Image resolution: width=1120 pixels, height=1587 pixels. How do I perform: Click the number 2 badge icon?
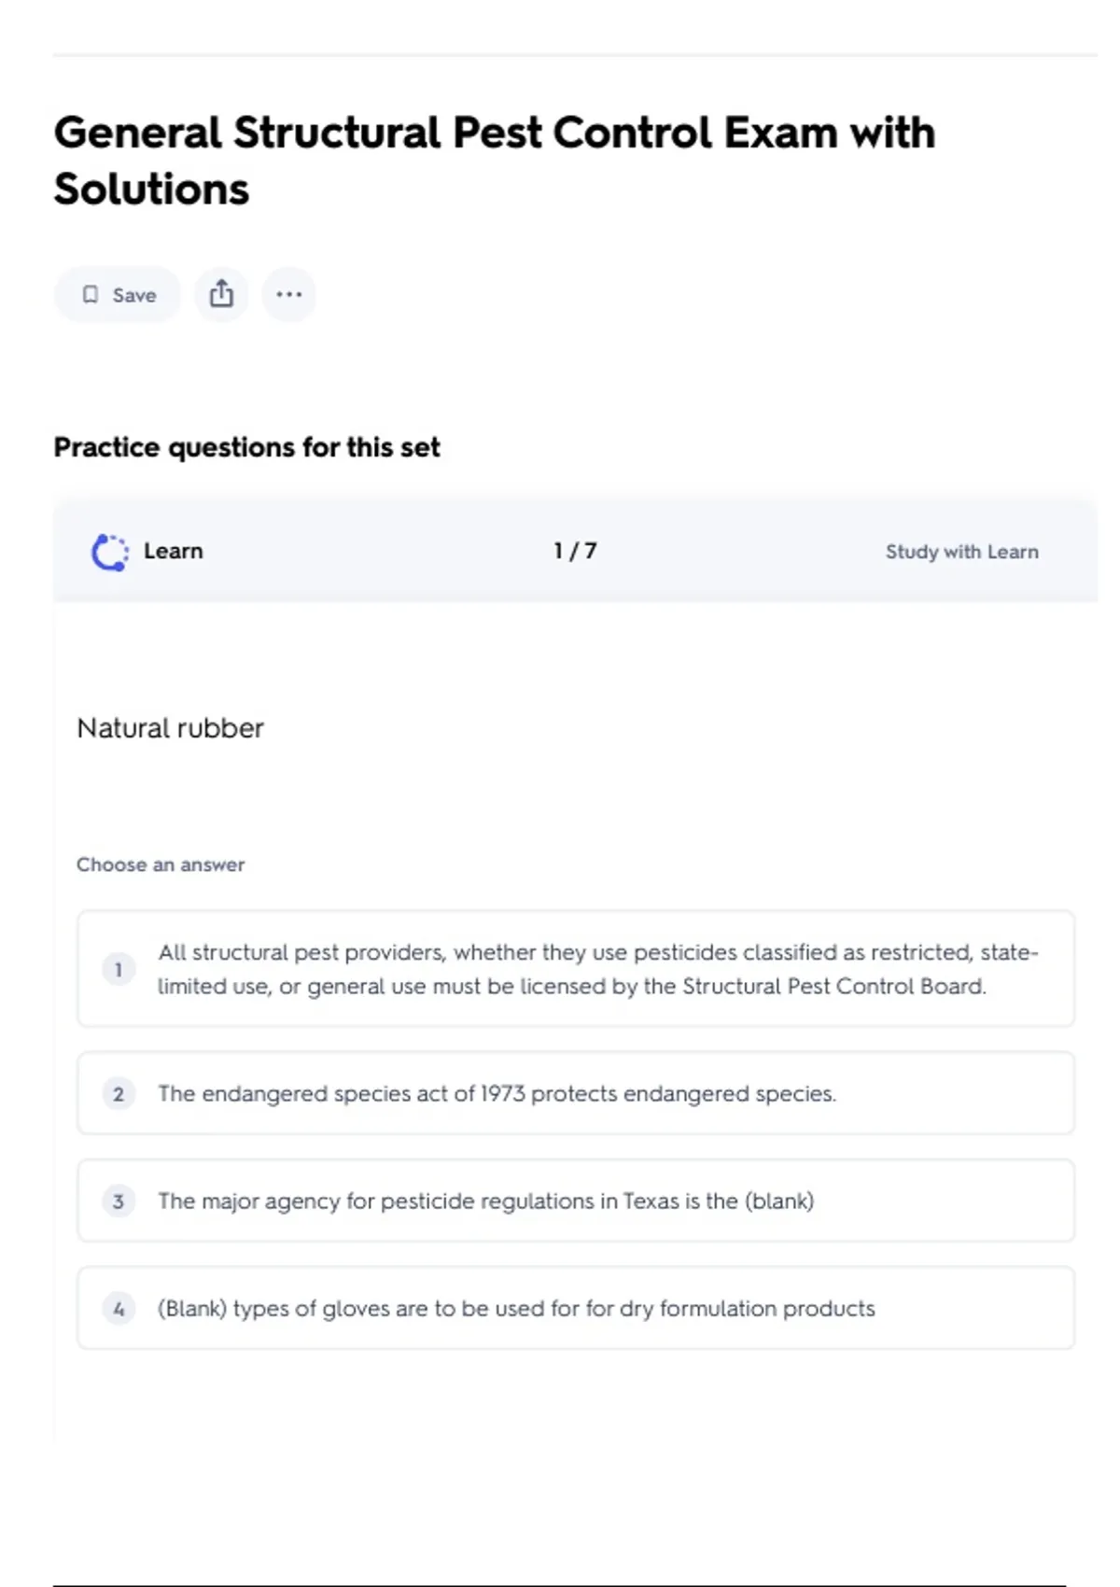119,1094
